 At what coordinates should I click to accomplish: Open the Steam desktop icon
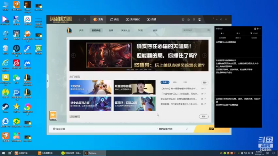[x=6, y=108]
